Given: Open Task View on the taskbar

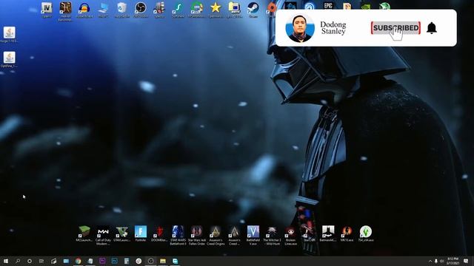Looking at the screenshot, I should click(x=41, y=261).
